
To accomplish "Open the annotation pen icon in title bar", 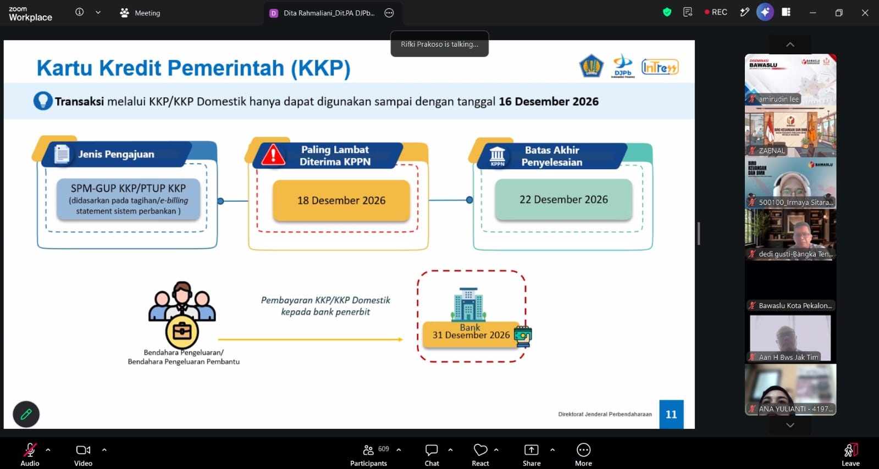I will point(745,12).
